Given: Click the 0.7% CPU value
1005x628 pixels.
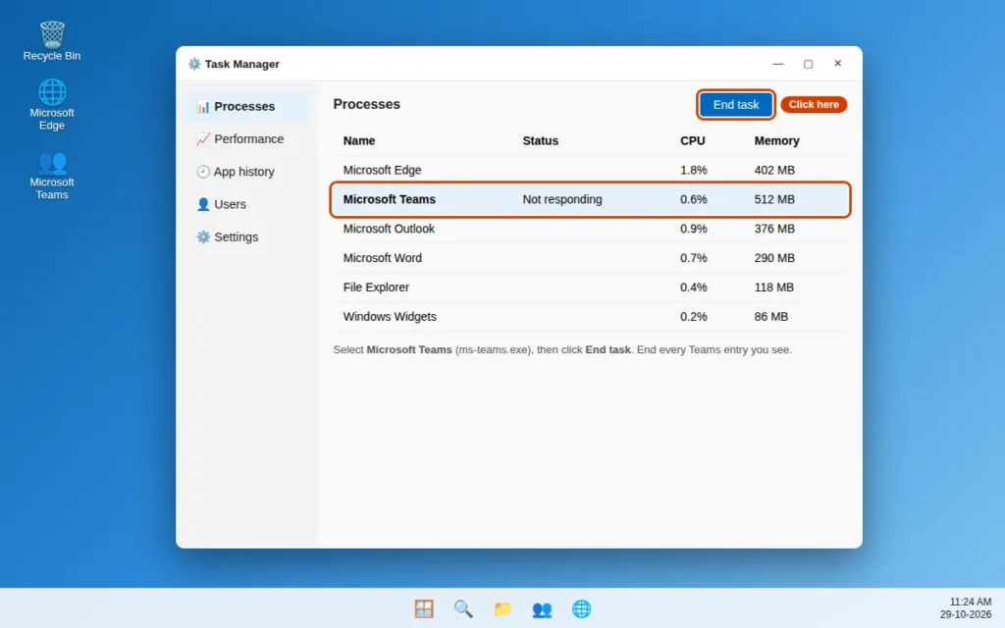Looking at the screenshot, I should pos(694,258).
